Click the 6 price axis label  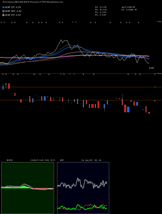tap(155, 101)
